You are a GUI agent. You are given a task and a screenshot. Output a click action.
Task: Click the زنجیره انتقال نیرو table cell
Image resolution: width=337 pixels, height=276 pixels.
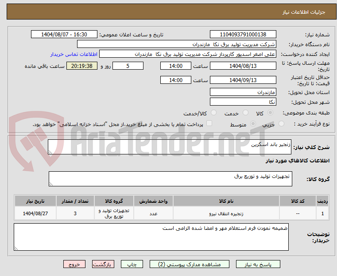(226, 213)
